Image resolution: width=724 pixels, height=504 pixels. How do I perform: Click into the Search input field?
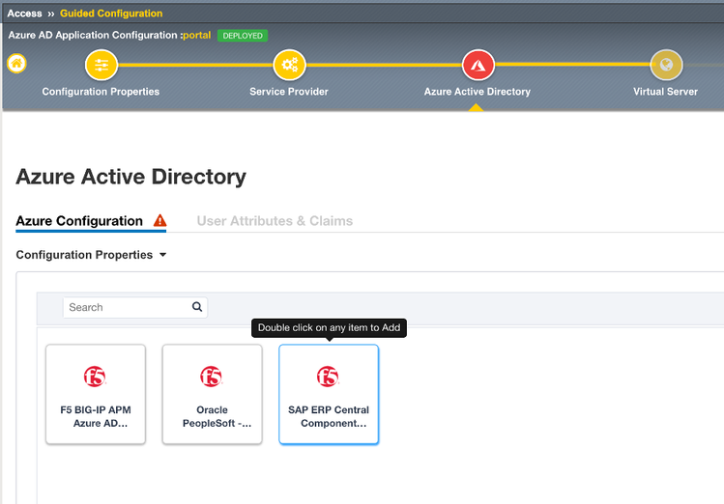[x=126, y=307]
